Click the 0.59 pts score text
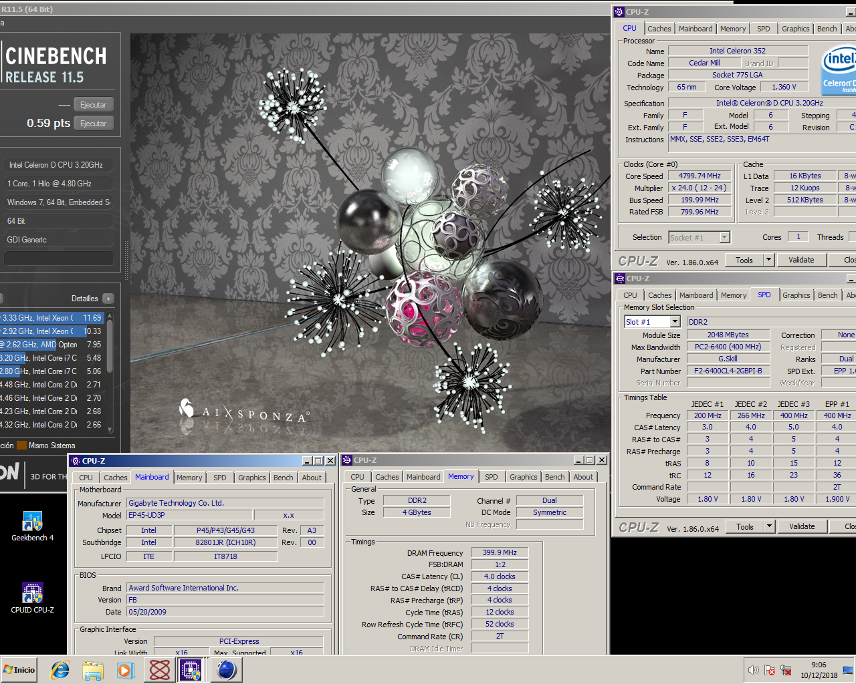Viewport: 856px width, 684px height. coord(48,123)
